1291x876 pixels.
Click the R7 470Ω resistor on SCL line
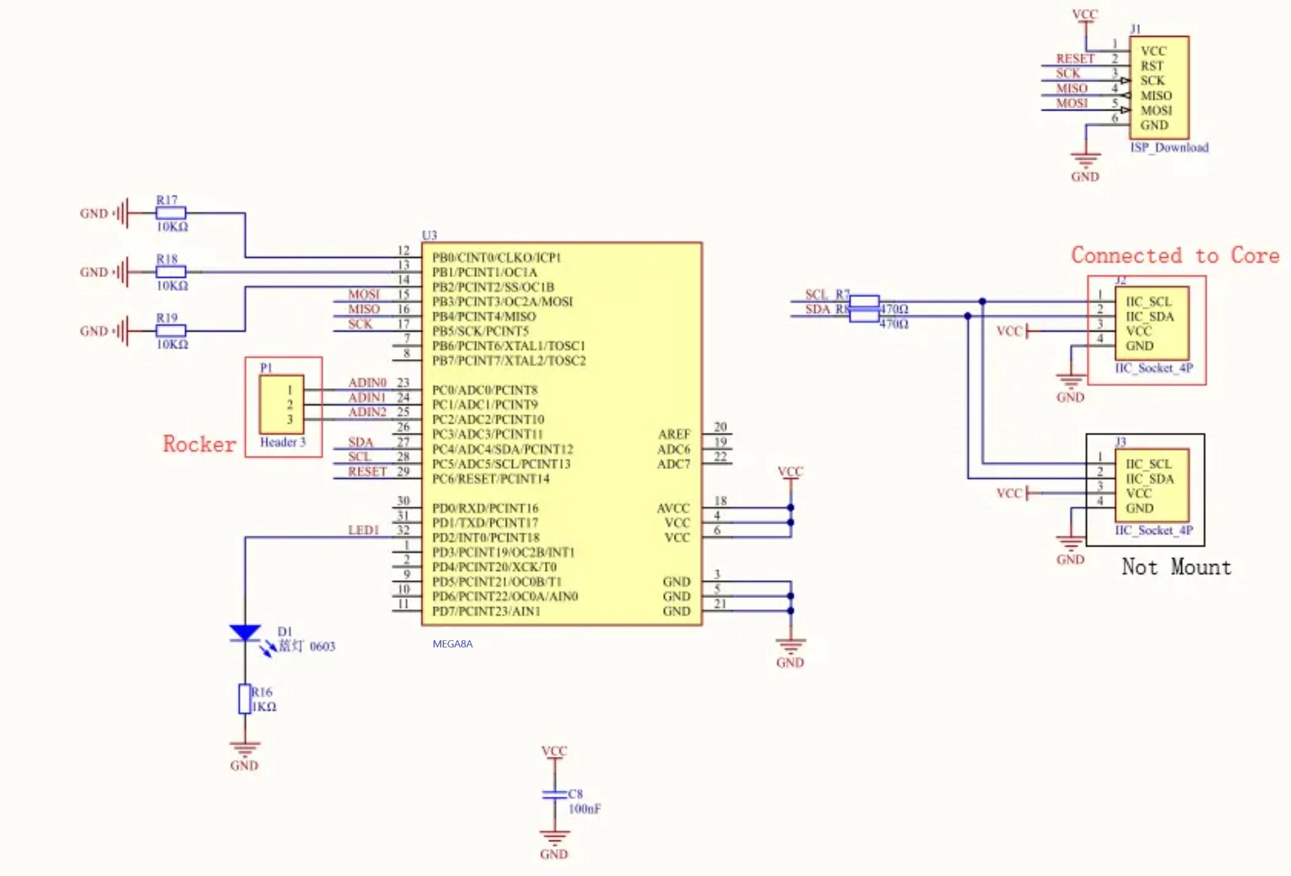pyautogui.click(x=864, y=301)
